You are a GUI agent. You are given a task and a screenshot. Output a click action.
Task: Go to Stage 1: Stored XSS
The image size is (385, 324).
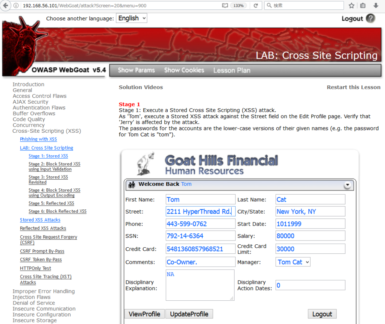click(48, 156)
